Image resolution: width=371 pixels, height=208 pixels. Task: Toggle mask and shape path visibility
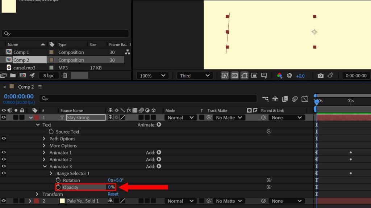[x=244, y=76]
